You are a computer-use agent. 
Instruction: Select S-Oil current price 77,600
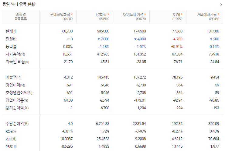coord(177,31)
